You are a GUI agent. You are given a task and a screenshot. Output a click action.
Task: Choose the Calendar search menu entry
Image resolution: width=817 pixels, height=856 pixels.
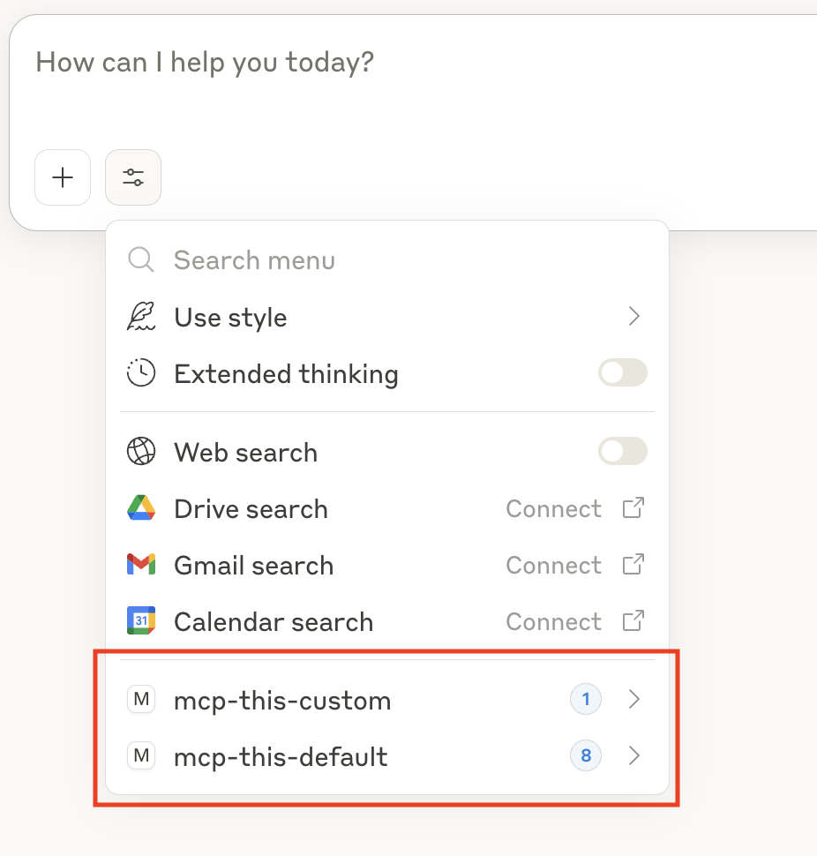[387, 621]
